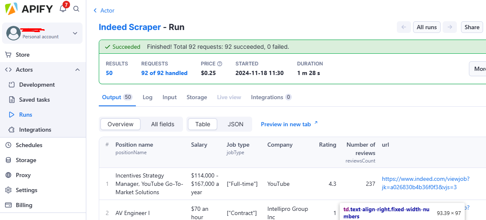Click the results count 50 link
Viewport: 486px width, 220px height.
click(109, 73)
